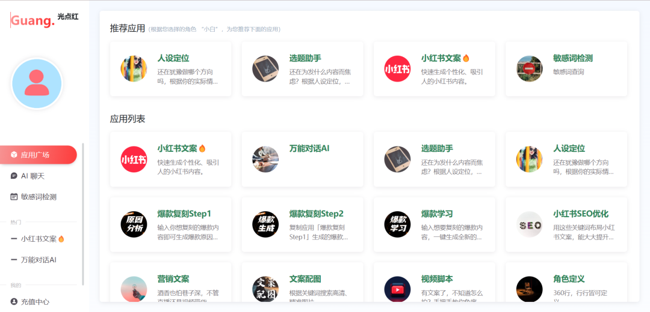Click the flame icon on the 推荐应用 小红书文案 card
650x312 pixels.
466,58
